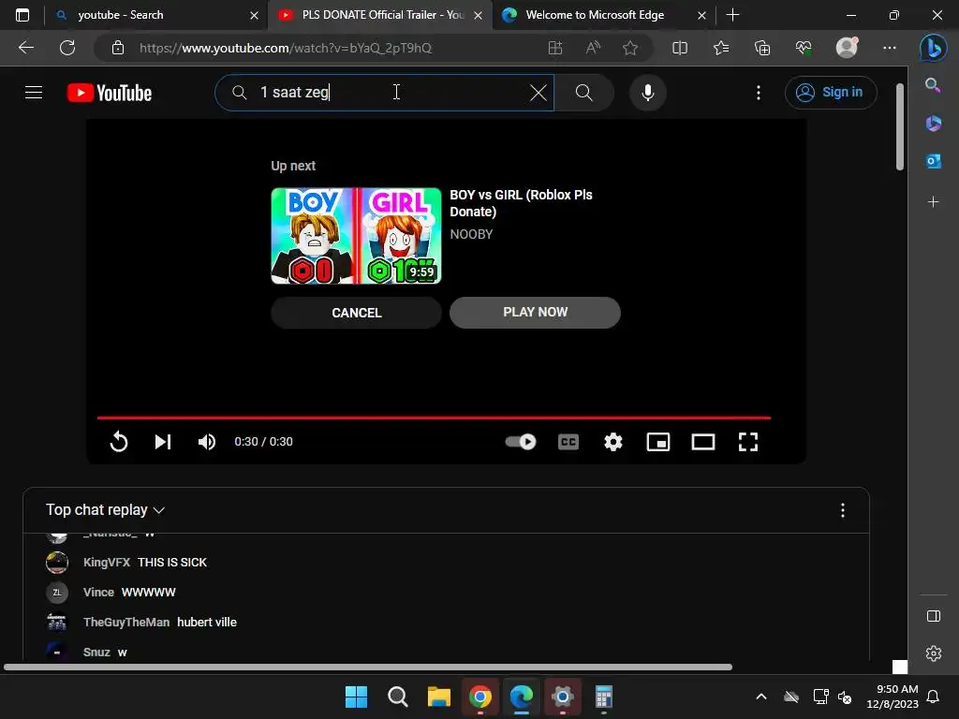Open Edge tab actions menu

(22, 15)
